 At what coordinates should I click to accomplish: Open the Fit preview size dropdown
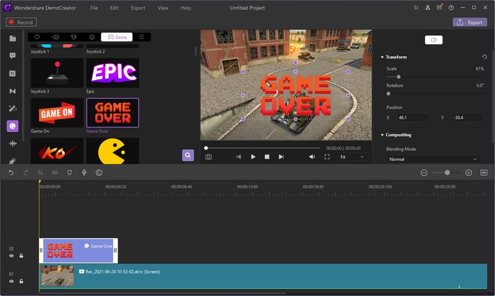(352, 157)
